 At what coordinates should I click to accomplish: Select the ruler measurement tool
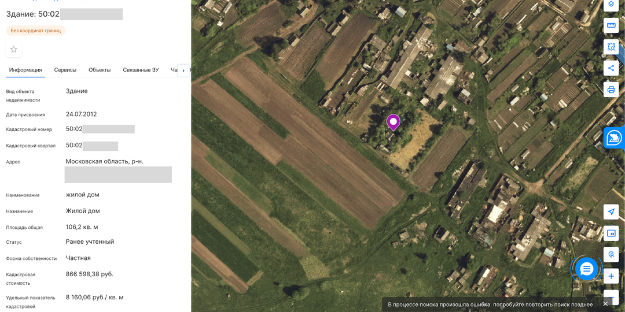611,25
